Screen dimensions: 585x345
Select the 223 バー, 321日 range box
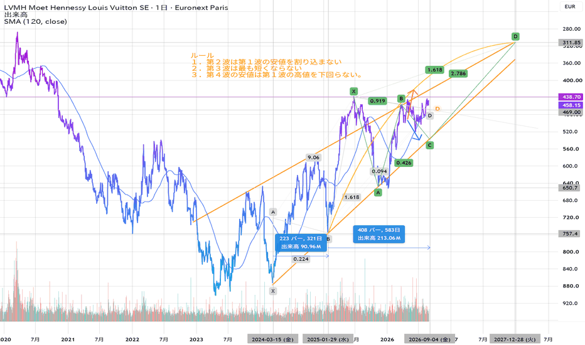pyautogui.click(x=301, y=242)
